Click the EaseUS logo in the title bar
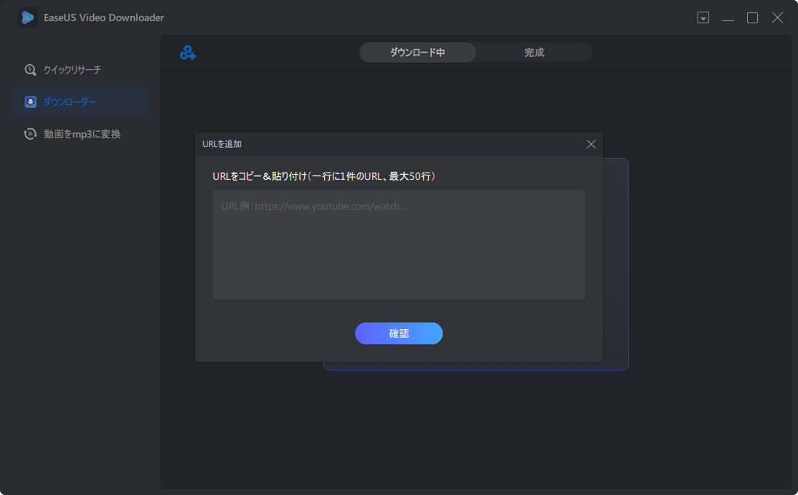The height and width of the screenshot is (495, 798). [x=27, y=17]
